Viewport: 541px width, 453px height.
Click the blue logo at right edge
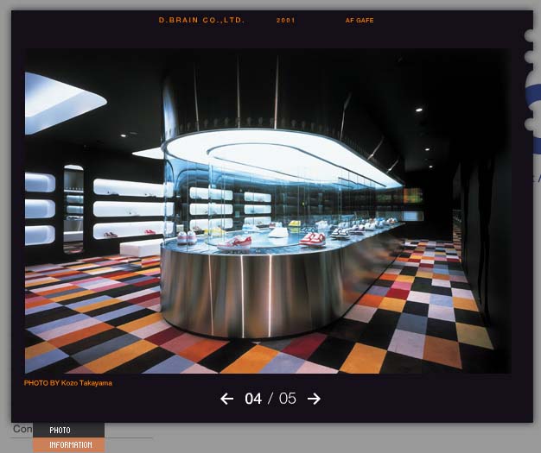(536, 112)
